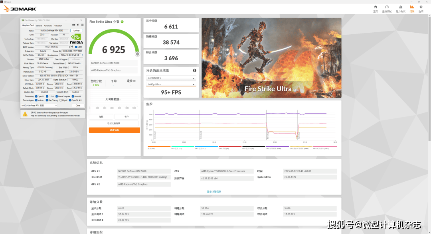Click the 95+ FPS estimate
Image resolution: width=431 pixels, height=234 pixels.
click(x=171, y=92)
